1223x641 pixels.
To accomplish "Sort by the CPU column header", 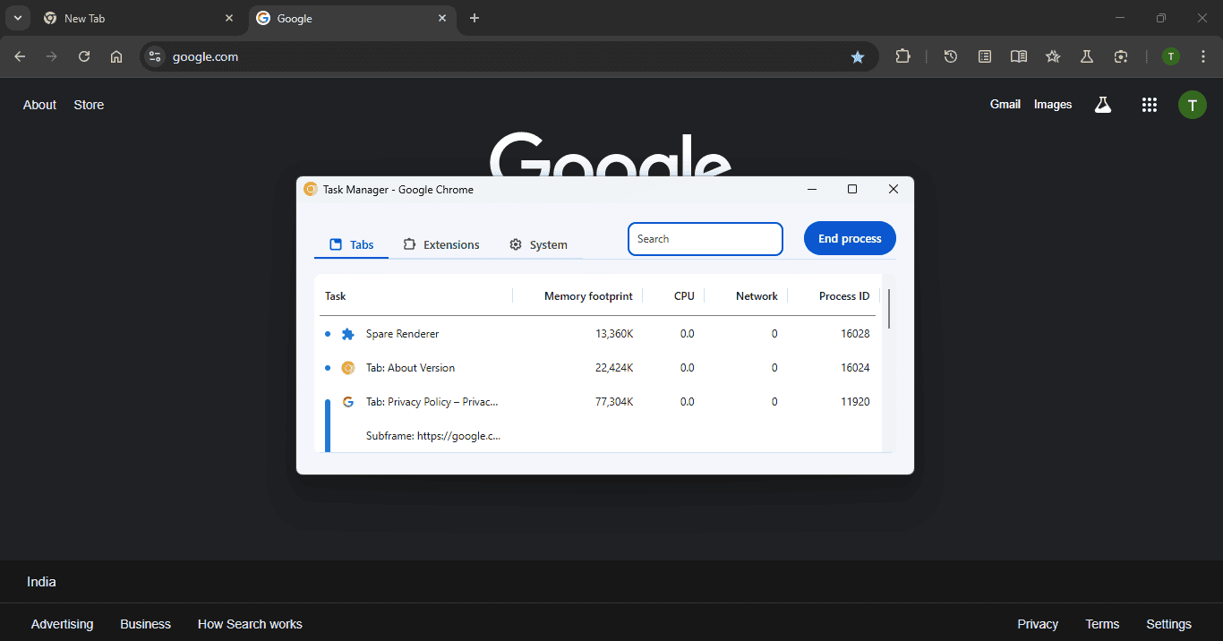I will tap(684, 296).
